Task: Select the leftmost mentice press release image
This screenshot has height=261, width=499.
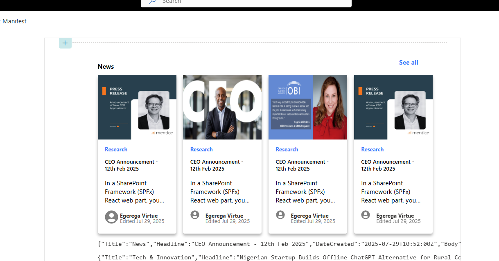Action: tap(137, 107)
